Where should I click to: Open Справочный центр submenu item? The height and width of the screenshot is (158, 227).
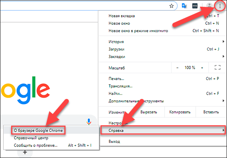pos(51,138)
